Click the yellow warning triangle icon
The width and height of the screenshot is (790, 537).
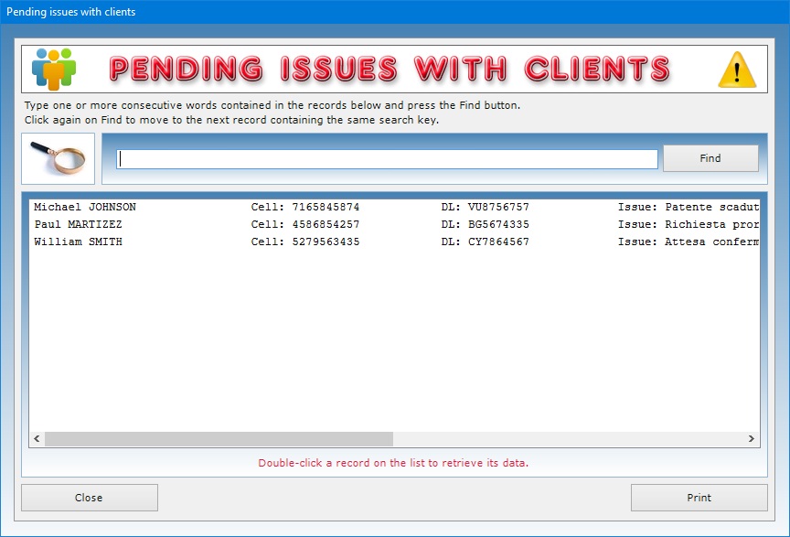click(x=736, y=69)
